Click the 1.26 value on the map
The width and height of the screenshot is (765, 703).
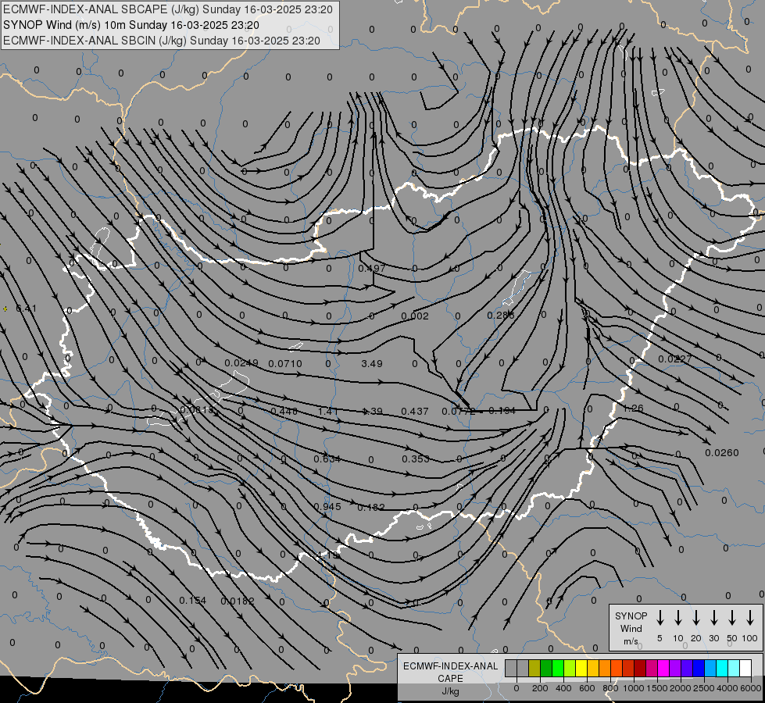[x=633, y=409]
